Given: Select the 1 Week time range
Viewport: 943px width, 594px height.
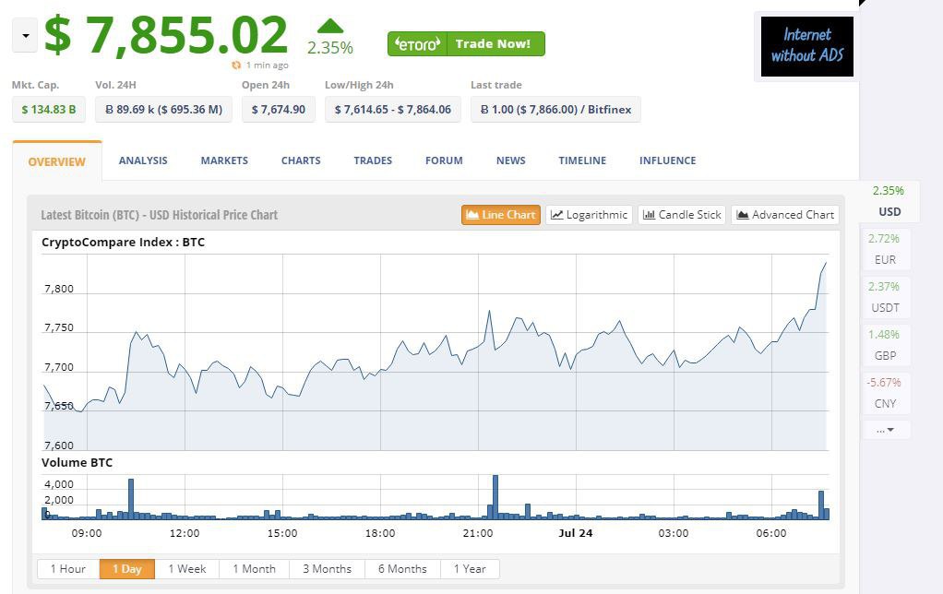Looking at the screenshot, I should click(x=187, y=569).
